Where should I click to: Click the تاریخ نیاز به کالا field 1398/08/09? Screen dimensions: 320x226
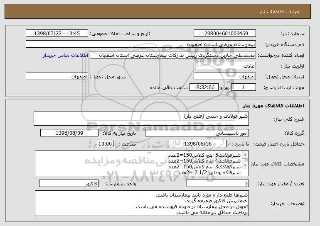click(x=69, y=133)
